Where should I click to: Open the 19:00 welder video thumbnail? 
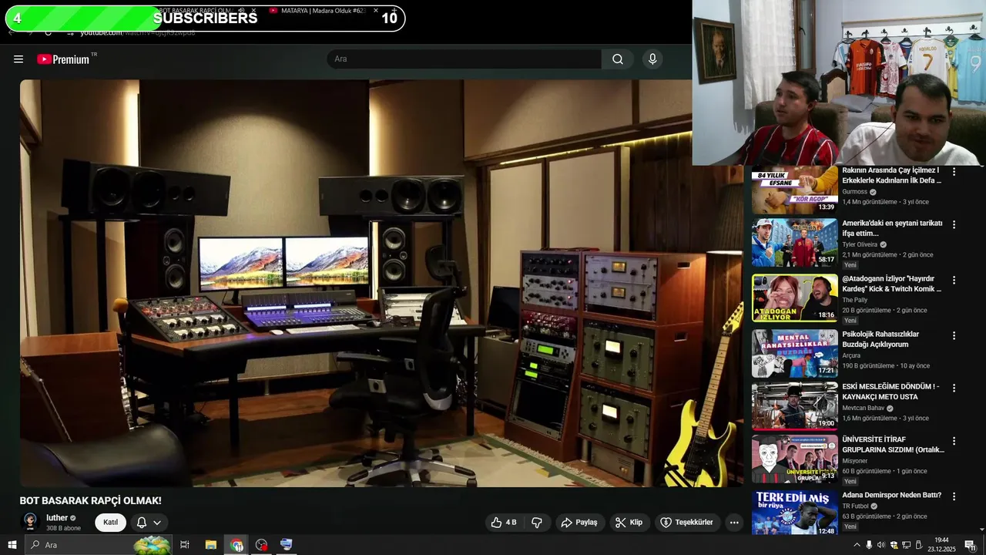(x=795, y=406)
